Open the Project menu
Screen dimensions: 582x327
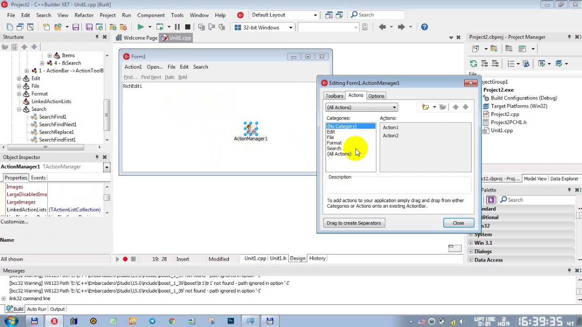click(x=108, y=15)
